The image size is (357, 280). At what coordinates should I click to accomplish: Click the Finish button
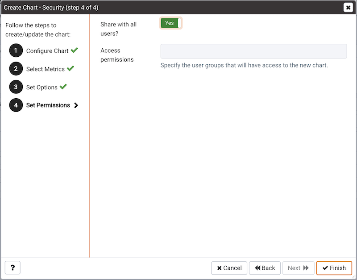pos(334,268)
